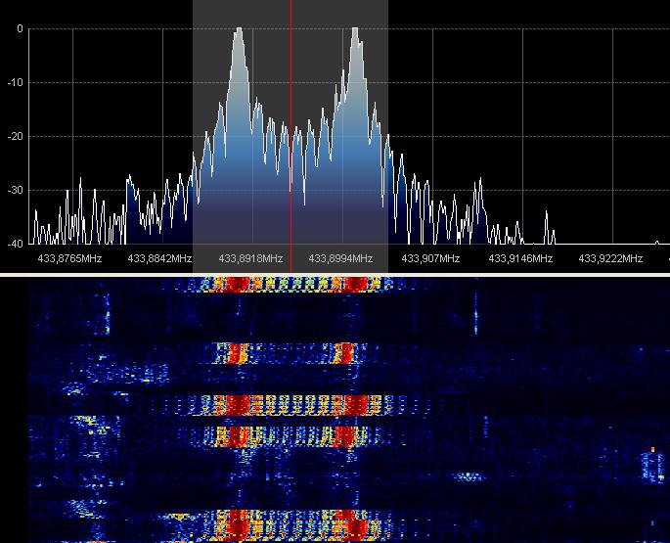670x543 pixels.
Task: Click the -20 dB axis label
Action: [15, 137]
